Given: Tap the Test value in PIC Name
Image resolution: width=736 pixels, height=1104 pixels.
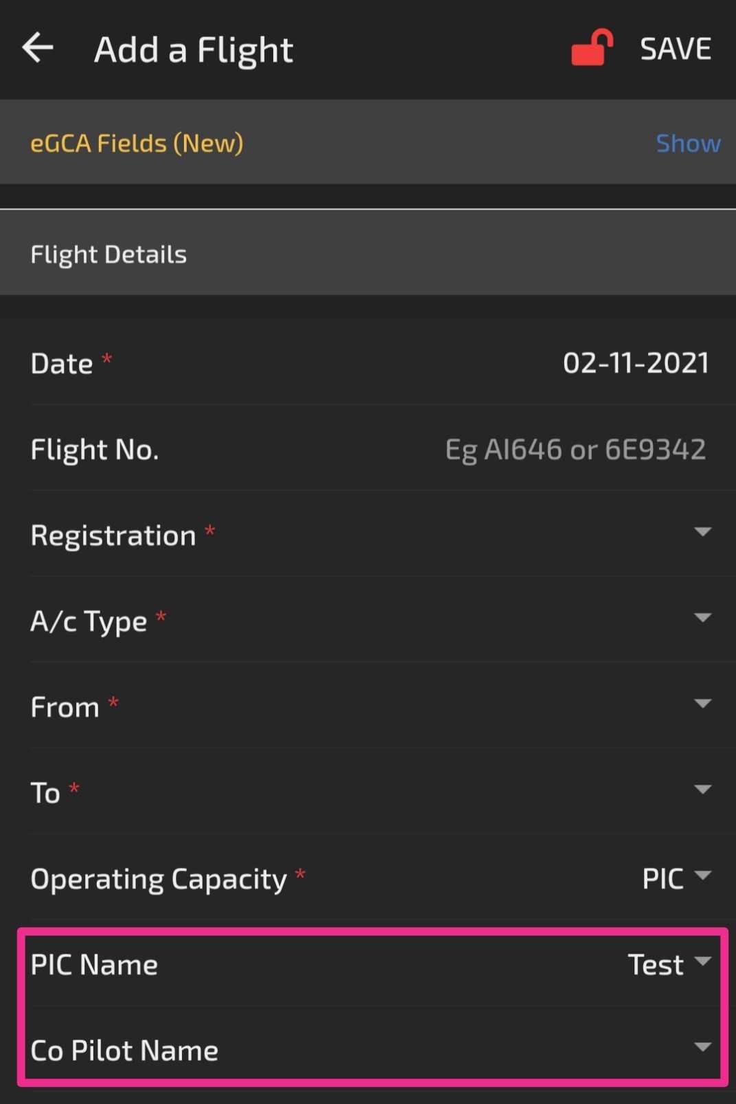Looking at the screenshot, I should tap(656, 965).
